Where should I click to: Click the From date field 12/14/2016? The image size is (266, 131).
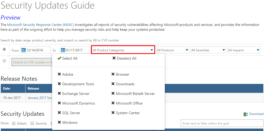36,50
